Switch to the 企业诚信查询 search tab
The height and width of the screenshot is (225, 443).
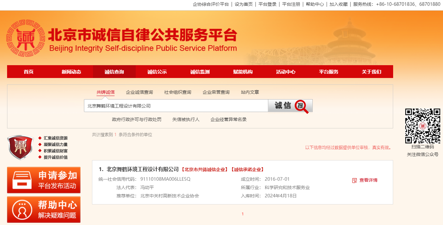139,92
